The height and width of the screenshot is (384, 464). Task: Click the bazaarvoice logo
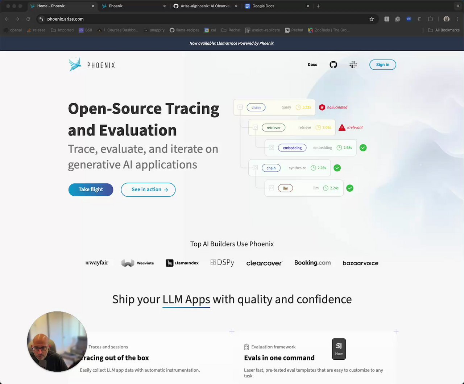point(360,263)
